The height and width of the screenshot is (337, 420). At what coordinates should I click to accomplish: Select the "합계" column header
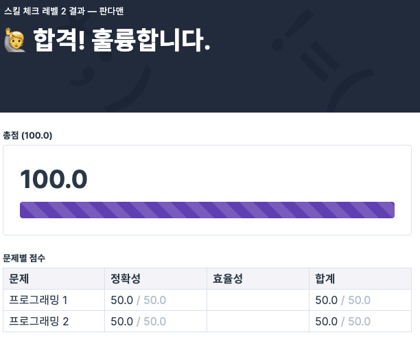coord(325,279)
